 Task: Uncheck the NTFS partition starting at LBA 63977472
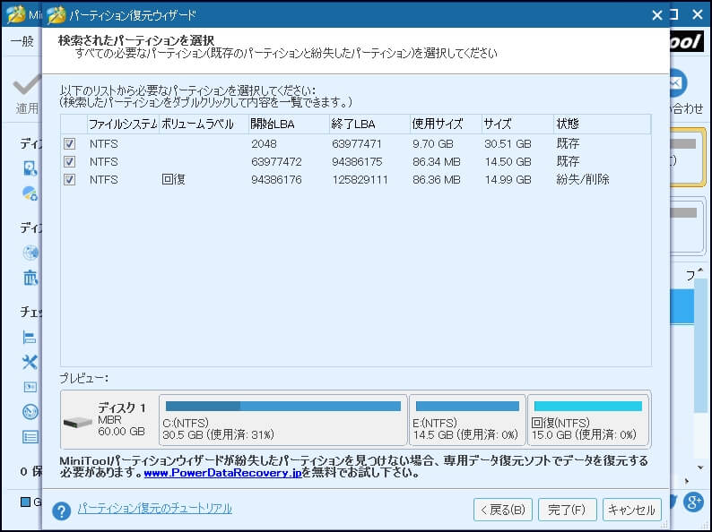click(69, 161)
